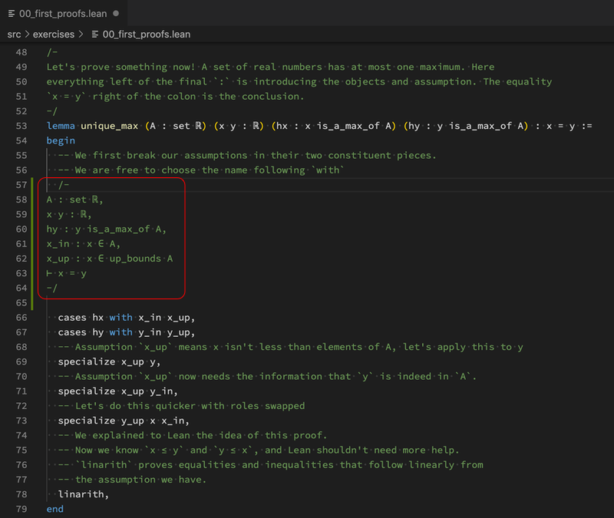Click 'linarith,' on line 78

(x=84, y=494)
